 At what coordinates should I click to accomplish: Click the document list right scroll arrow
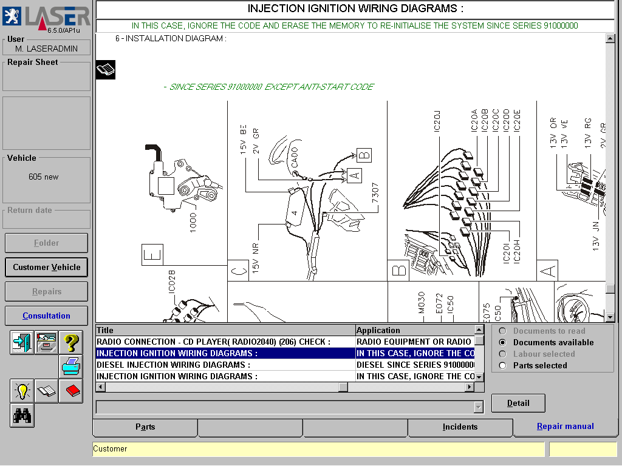(470, 387)
